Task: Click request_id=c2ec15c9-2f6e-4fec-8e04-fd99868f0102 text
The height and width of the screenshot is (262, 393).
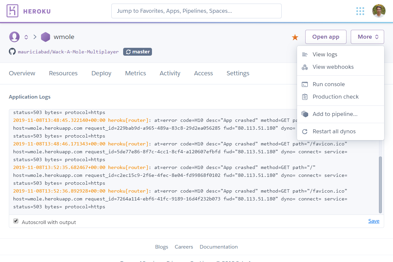Action: [153, 175]
